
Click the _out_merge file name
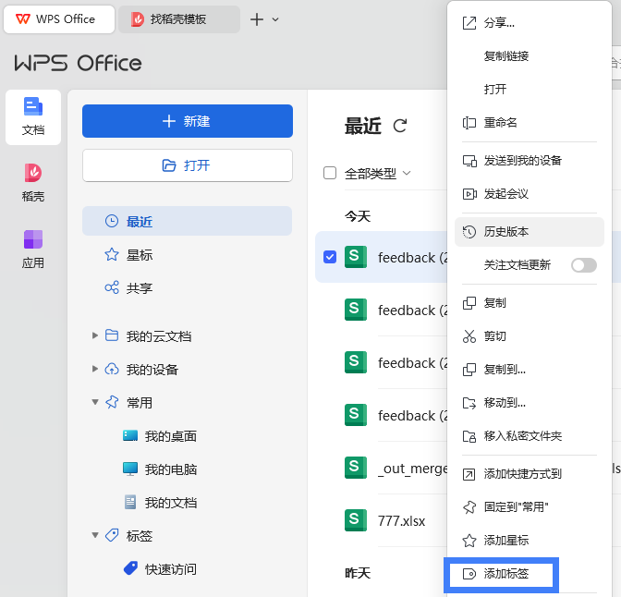(x=413, y=469)
